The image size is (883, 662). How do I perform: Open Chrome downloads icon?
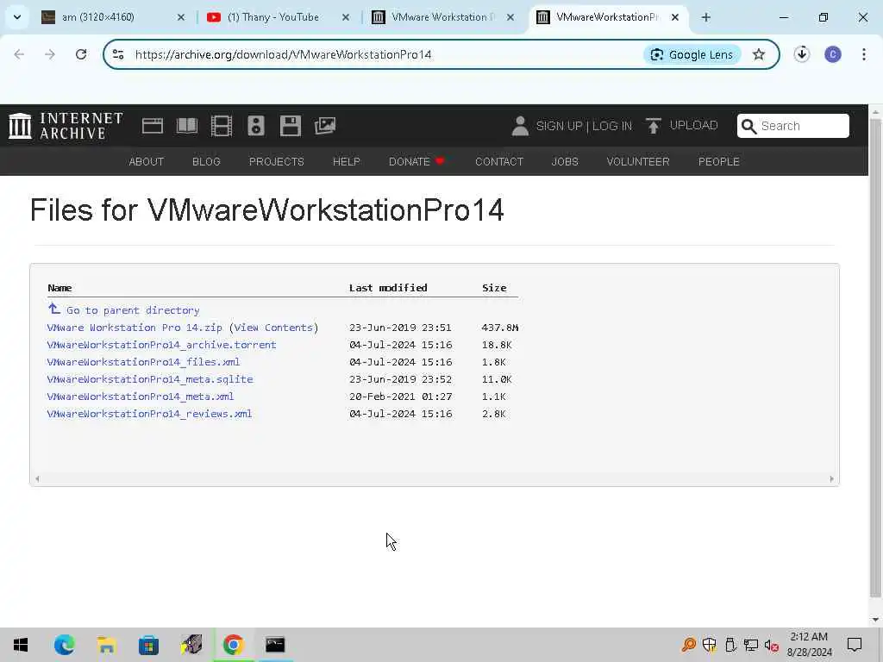(x=801, y=54)
